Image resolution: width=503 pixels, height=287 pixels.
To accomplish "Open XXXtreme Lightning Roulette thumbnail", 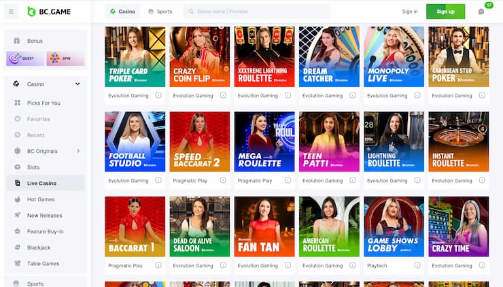I will [x=264, y=57].
